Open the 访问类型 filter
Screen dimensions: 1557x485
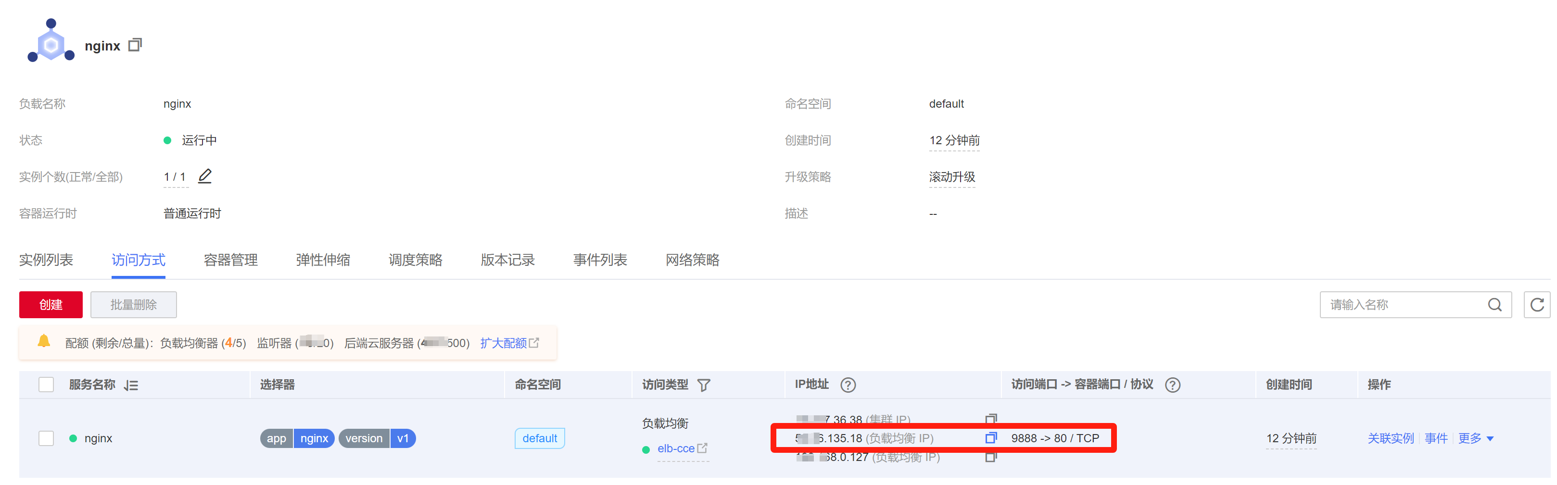click(704, 385)
